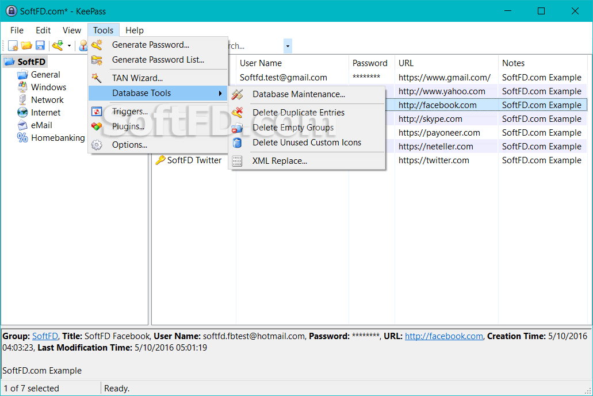The height and width of the screenshot is (396, 593).
Task: Select the https://twitter.com URL cell
Action: pos(434,160)
